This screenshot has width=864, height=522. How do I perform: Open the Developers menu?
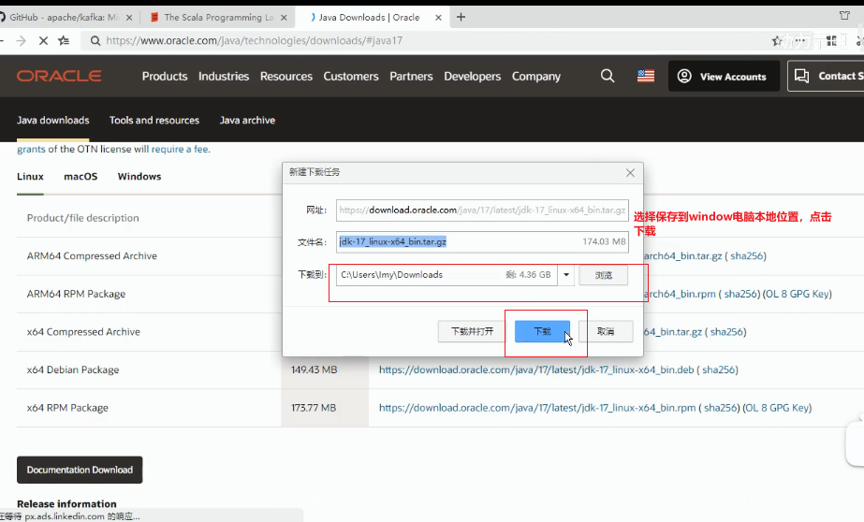472,76
